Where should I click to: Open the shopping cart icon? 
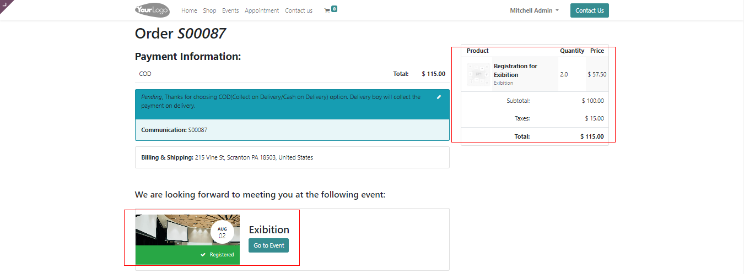pos(327,10)
